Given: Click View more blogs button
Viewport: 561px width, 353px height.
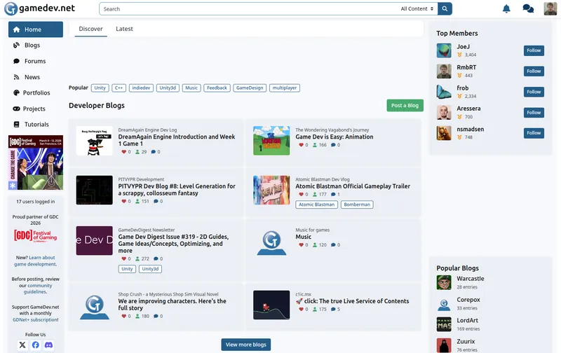Looking at the screenshot, I should coord(246,345).
